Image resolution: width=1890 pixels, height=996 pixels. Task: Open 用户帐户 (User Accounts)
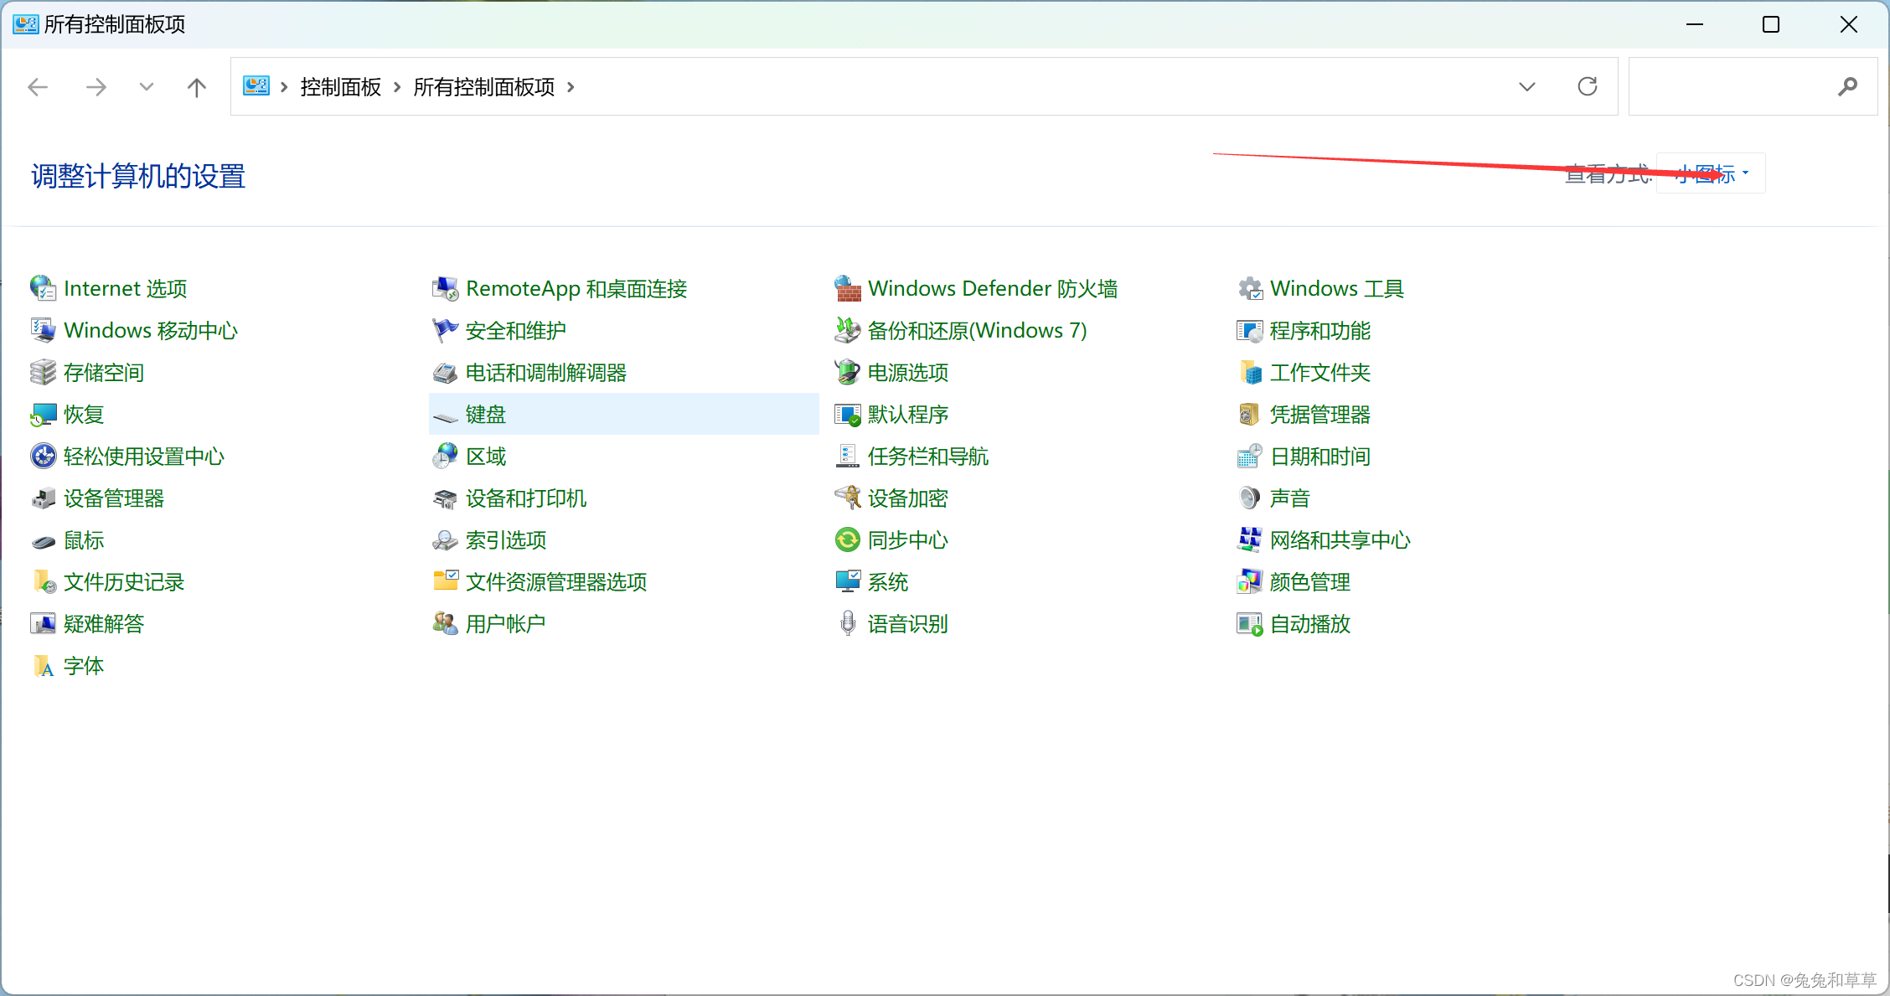pyautogui.click(x=505, y=622)
